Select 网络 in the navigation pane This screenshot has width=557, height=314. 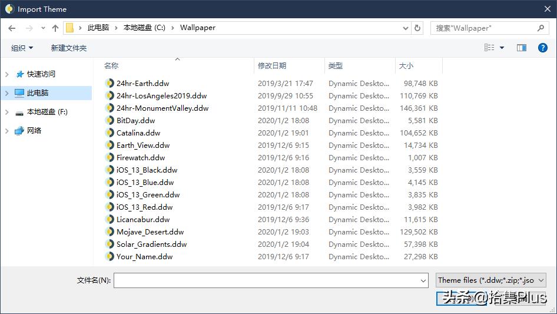tap(34, 131)
